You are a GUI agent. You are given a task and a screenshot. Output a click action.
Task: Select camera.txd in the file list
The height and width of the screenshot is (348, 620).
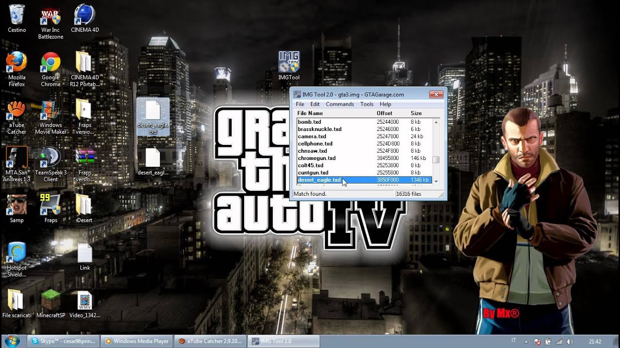(364, 136)
